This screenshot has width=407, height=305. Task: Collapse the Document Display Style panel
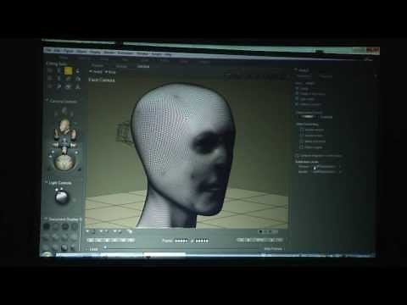pyautogui.click(x=46, y=219)
